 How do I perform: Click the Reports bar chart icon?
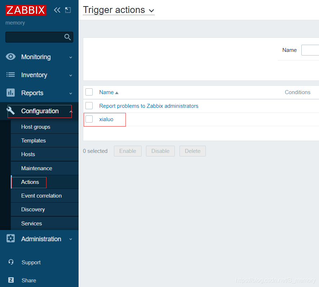click(10, 93)
